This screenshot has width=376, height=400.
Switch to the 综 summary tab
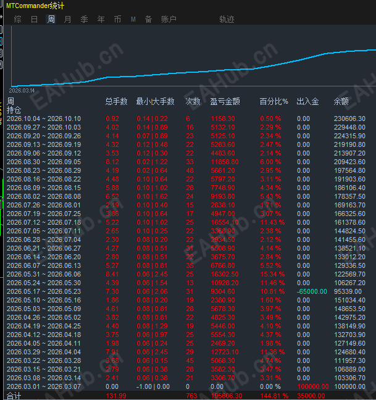click(18, 19)
